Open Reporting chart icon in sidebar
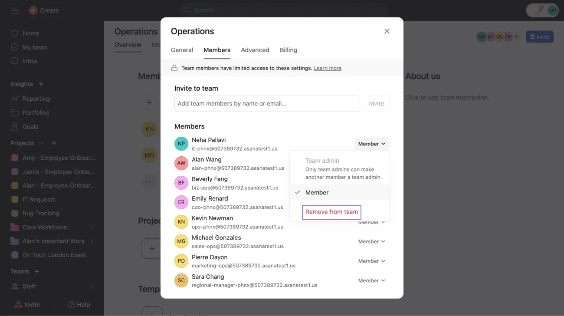The height and width of the screenshot is (316, 564). (x=15, y=99)
